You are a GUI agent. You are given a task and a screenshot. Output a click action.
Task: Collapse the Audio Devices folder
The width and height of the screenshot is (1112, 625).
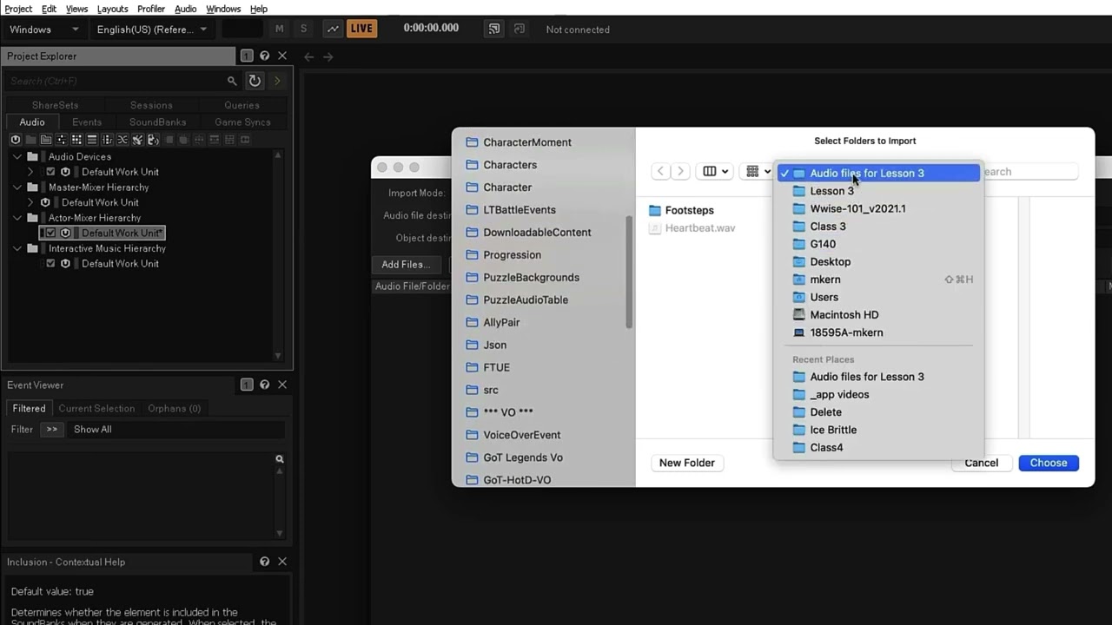click(x=17, y=157)
